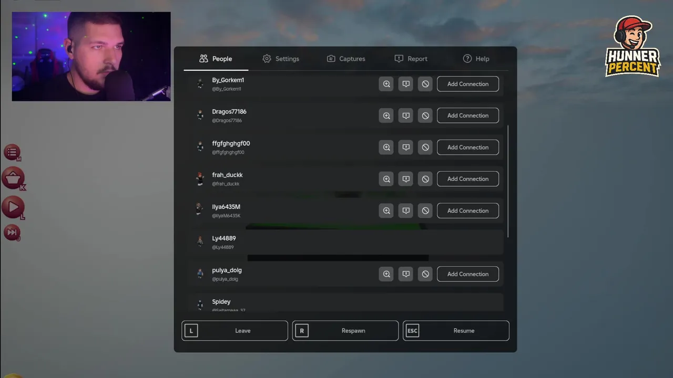Switch to the People tab
The height and width of the screenshot is (378, 673).
216,59
